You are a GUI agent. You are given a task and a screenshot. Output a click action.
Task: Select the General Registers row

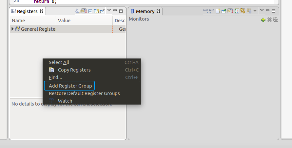[68, 29]
